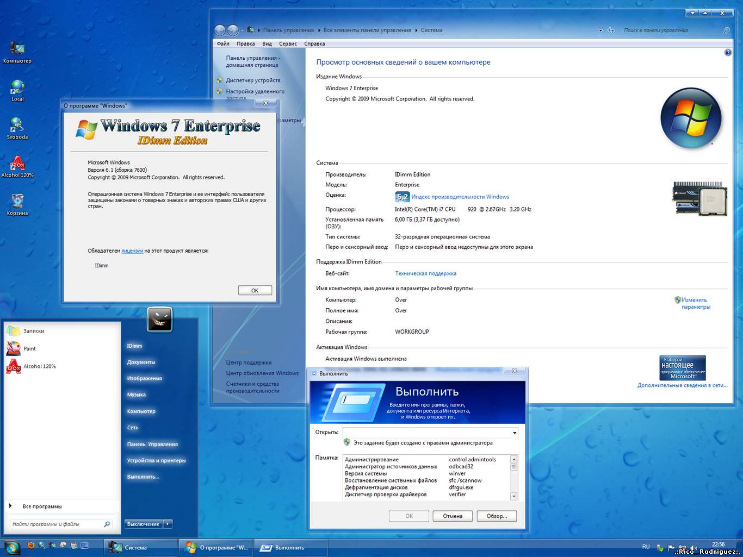The image size is (743, 557).
Task: Open recent pages dropdown beside navigation arrows
Action: [242, 30]
